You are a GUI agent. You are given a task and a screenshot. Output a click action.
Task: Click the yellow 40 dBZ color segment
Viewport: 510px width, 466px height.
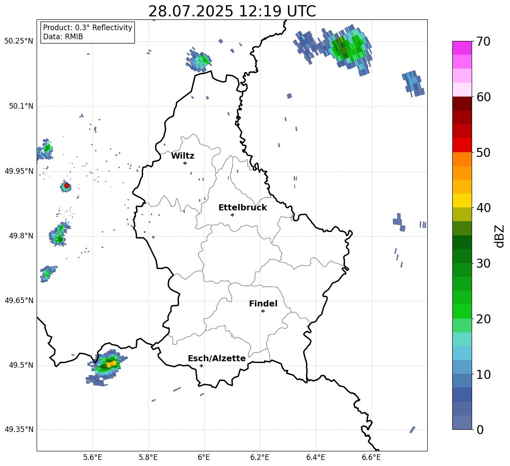click(462, 200)
